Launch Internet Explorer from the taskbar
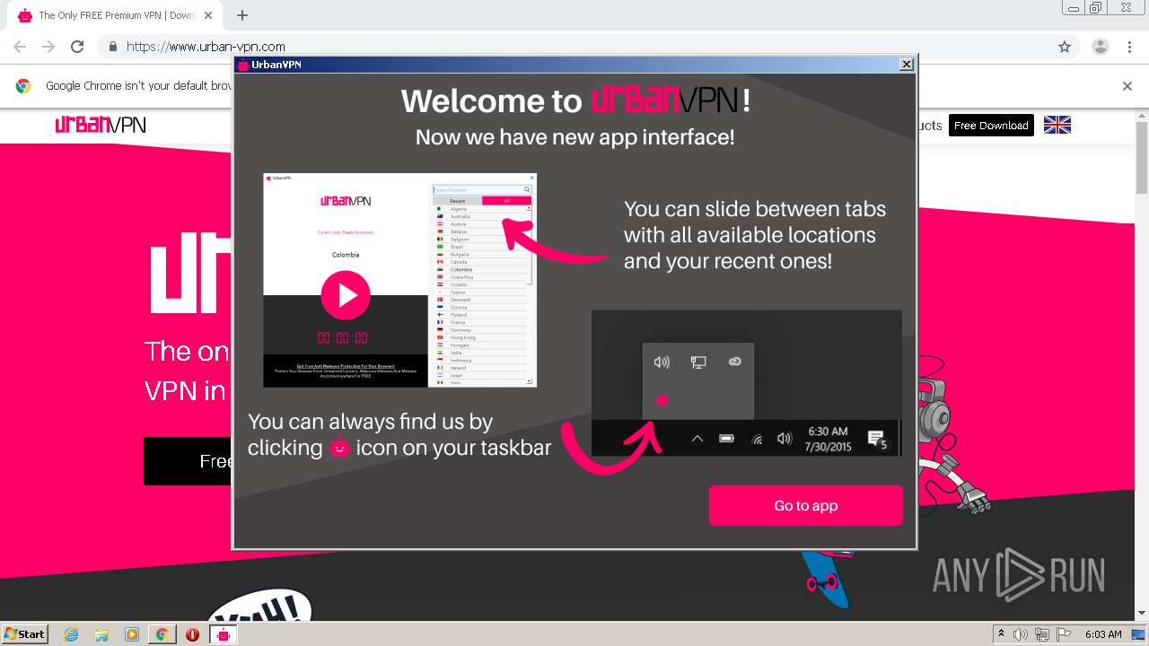The width and height of the screenshot is (1149, 646). click(72, 634)
